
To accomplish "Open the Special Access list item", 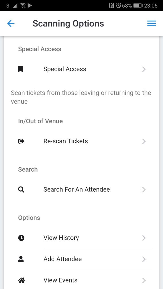I will [x=81, y=69].
